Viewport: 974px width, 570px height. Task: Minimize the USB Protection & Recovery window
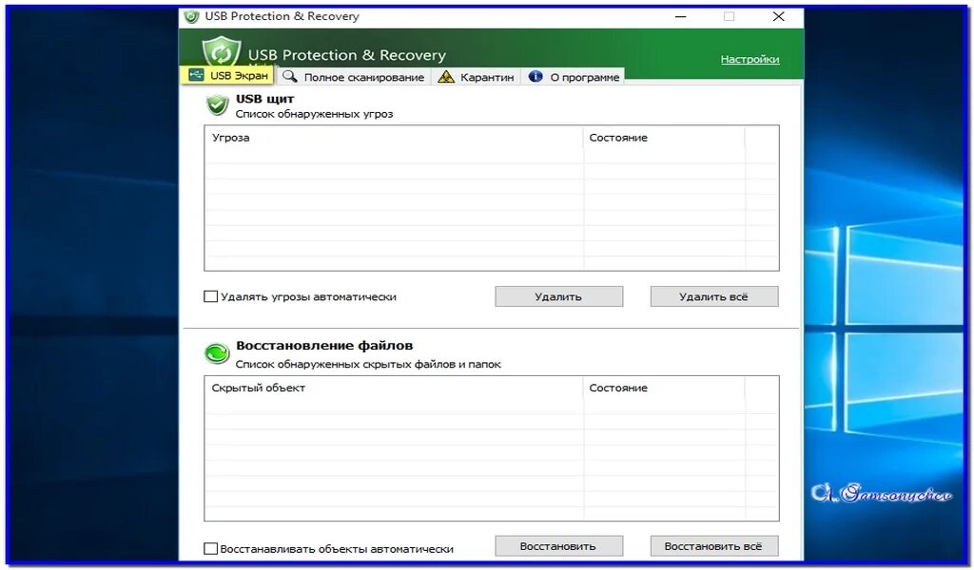click(681, 17)
